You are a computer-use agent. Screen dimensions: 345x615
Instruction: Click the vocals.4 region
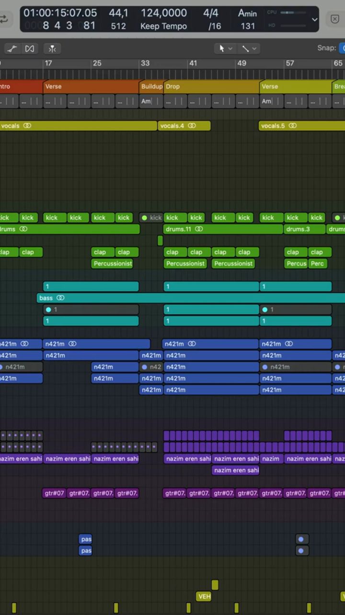[x=184, y=126]
